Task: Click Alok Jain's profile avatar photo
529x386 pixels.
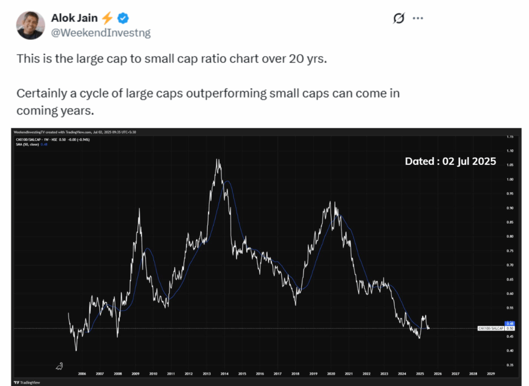Action: 30,25
